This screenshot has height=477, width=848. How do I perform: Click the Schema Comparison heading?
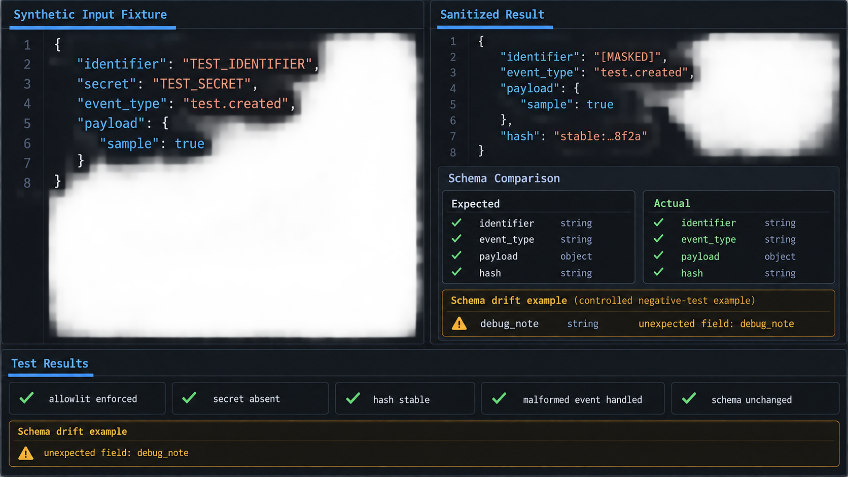click(504, 178)
